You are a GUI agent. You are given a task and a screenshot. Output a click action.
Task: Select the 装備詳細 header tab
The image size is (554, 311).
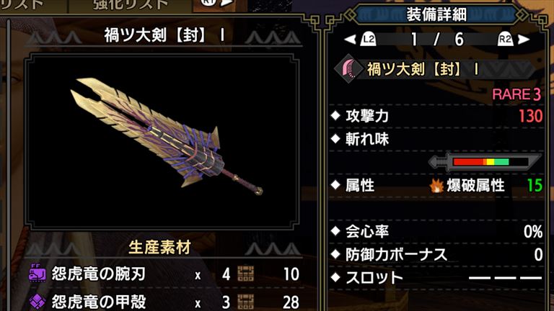point(436,15)
